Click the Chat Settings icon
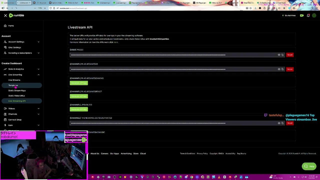This screenshot has height=180, width=320. (5, 47)
